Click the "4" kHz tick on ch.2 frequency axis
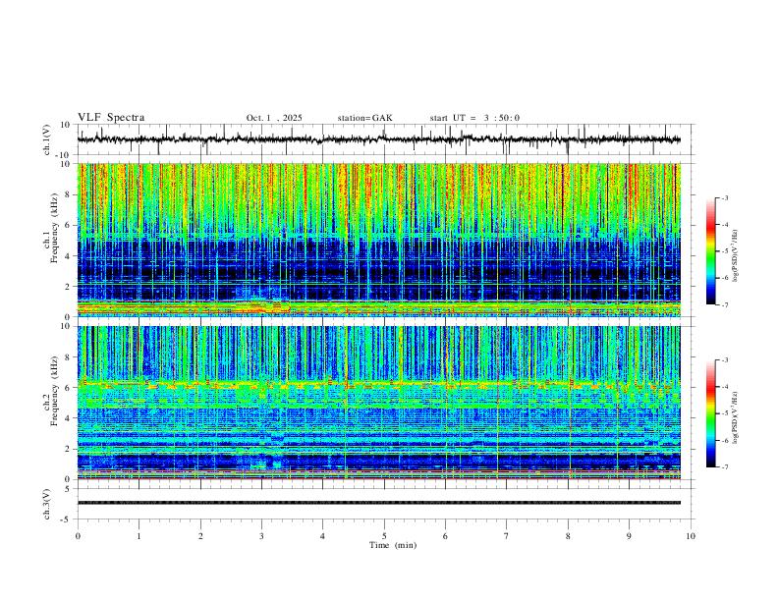The image size is (778, 601). click(68, 418)
